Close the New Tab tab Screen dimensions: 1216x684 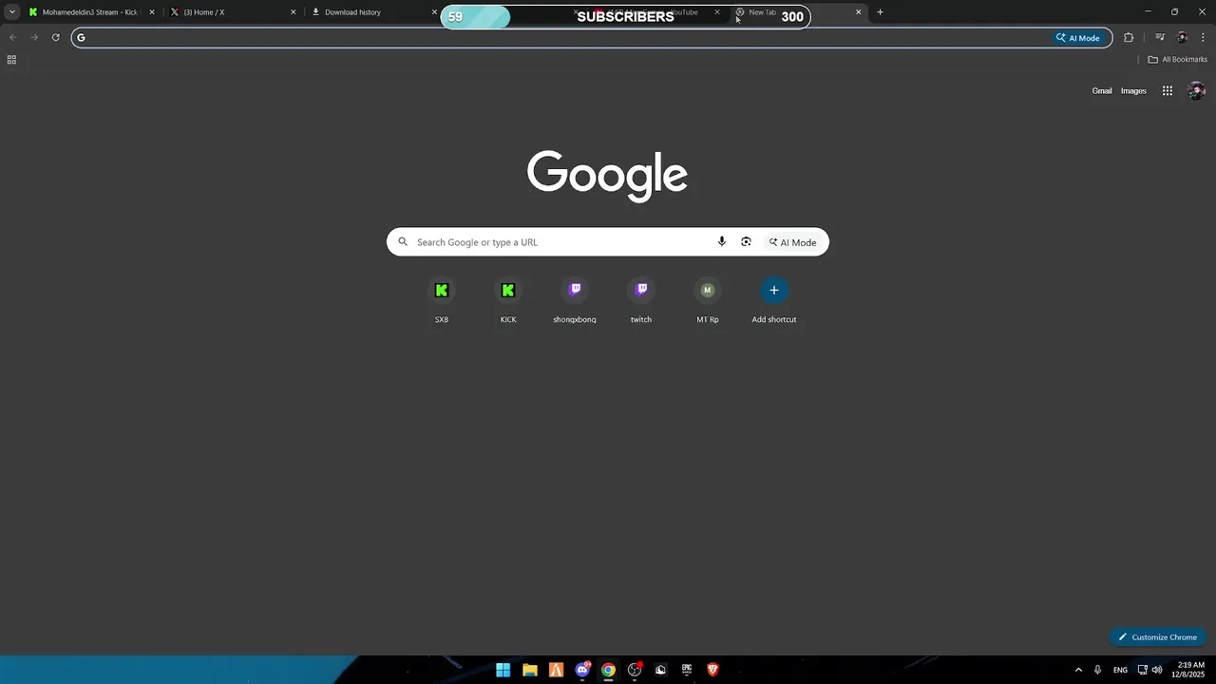click(858, 12)
